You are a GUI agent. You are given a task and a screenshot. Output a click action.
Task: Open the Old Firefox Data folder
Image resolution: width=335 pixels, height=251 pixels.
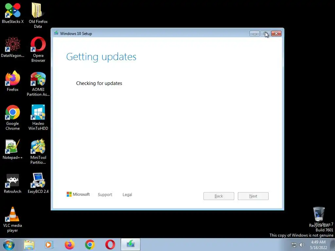(38, 15)
